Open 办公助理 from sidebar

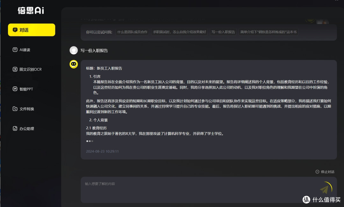click(x=23, y=129)
